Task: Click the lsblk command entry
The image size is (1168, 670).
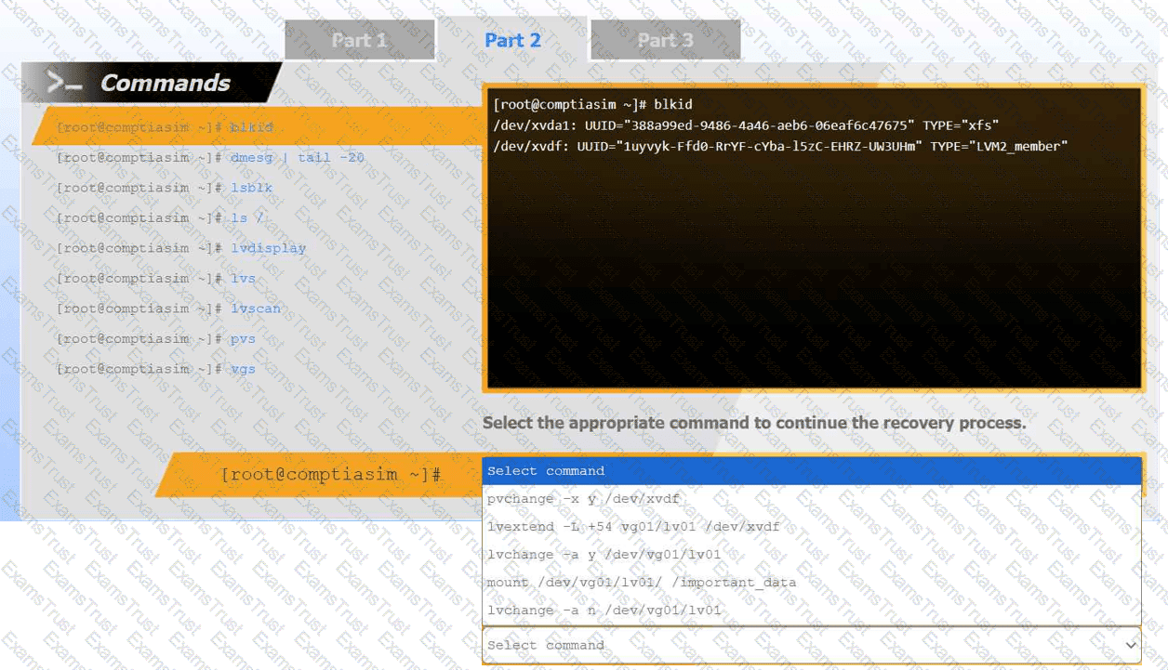Action: point(251,188)
